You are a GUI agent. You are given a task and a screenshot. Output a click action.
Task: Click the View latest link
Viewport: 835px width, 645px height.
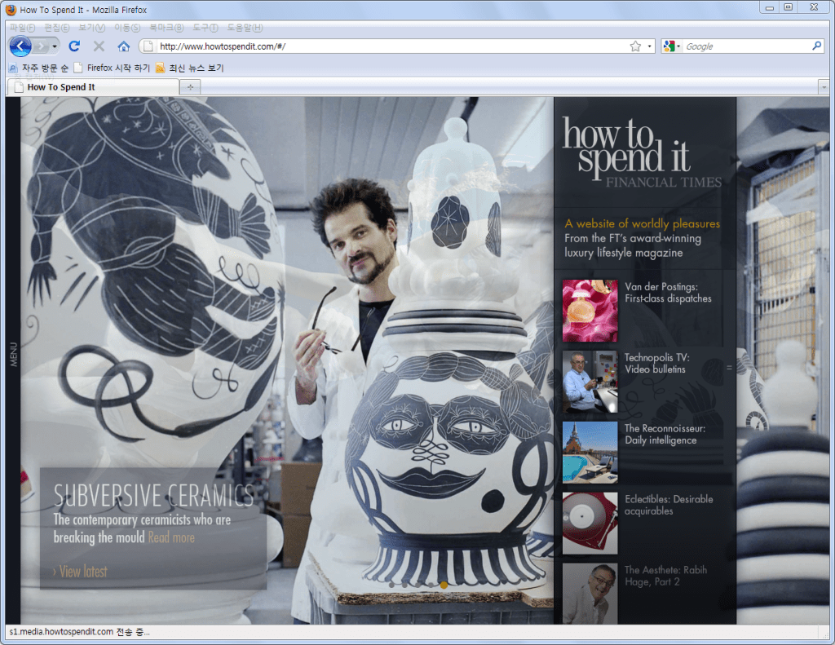(x=81, y=572)
